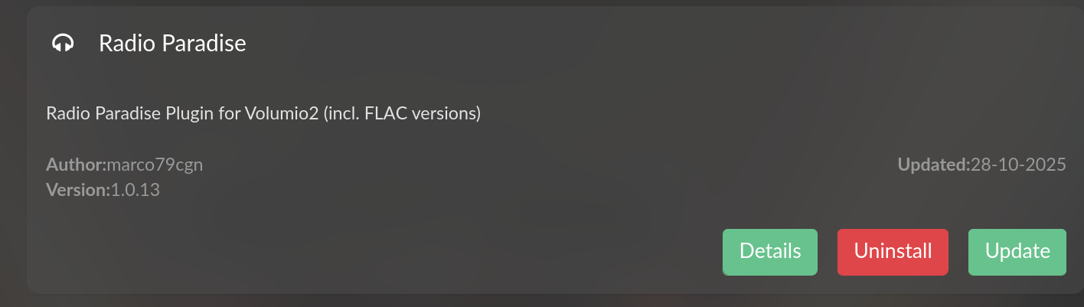
Task: Open Details for the Radio Paradise plugin
Action: [x=770, y=252]
